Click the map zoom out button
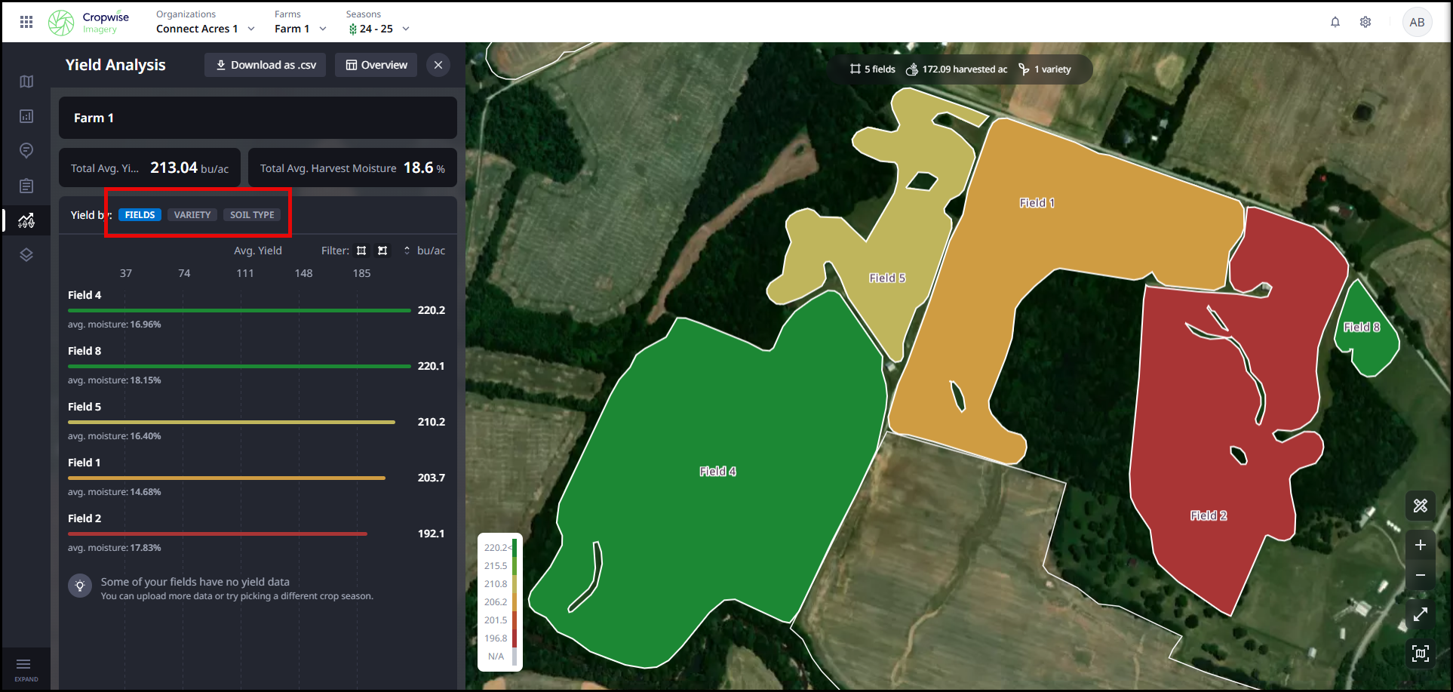 click(x=1420, y=575)
